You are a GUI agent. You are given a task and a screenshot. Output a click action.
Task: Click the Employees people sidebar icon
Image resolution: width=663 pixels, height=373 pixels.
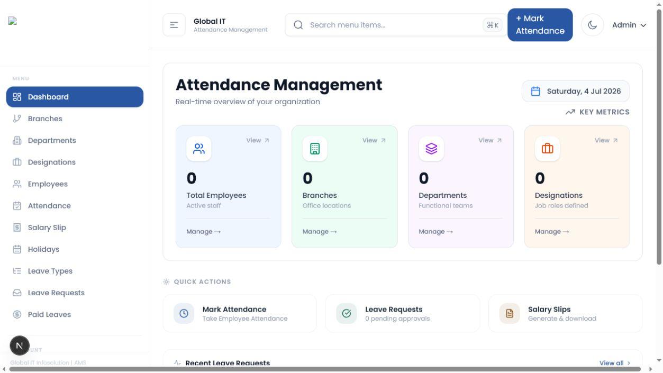tap(17, 184)
